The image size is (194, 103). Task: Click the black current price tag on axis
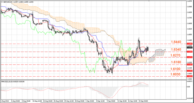pyautogui.click(x=190, y=48)
